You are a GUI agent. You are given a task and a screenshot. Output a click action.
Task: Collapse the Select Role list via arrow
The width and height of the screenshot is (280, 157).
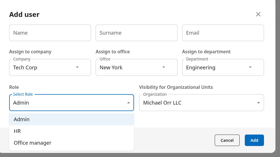pyautogui.click(x=129, y=103)
